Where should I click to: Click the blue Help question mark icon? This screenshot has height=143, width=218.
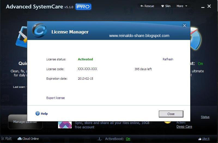point(38,113)
